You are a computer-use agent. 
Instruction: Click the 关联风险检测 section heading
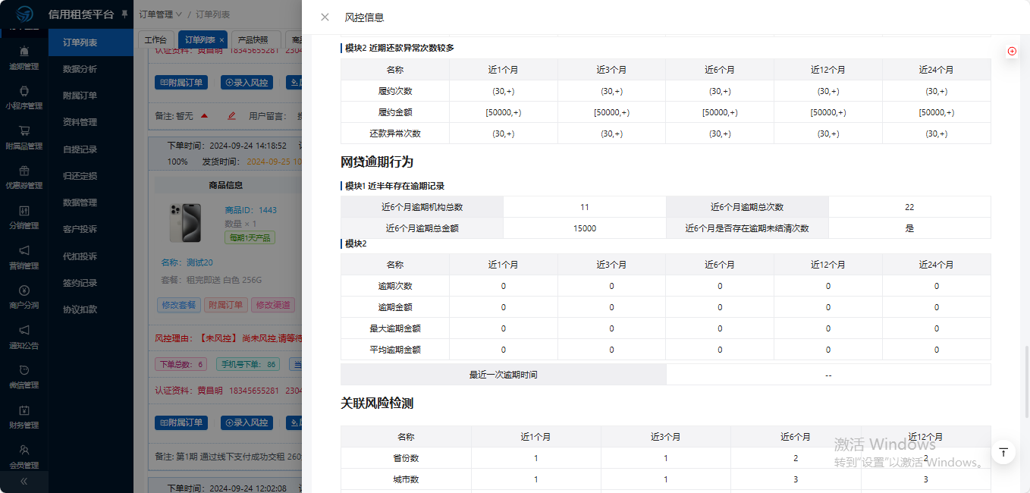377,404
